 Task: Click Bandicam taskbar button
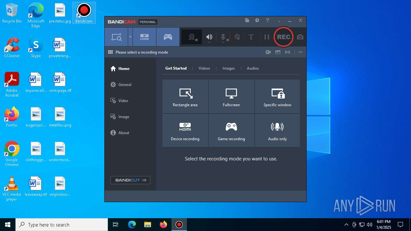[179, 225]
